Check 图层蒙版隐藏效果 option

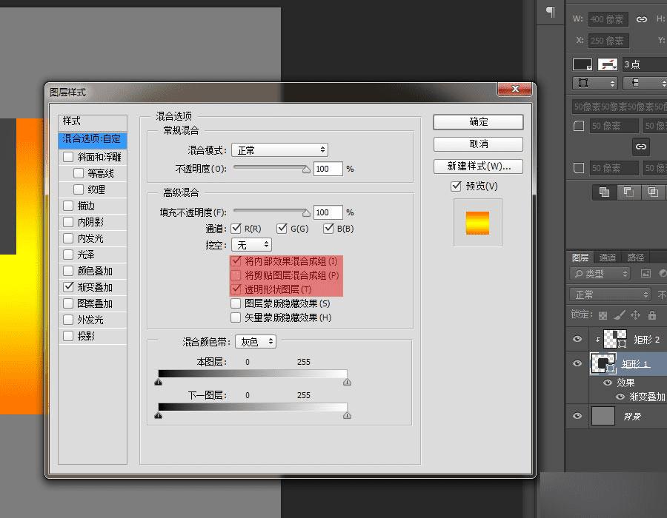(236, 303)
